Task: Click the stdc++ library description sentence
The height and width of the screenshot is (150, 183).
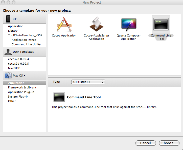Action: 104,107
